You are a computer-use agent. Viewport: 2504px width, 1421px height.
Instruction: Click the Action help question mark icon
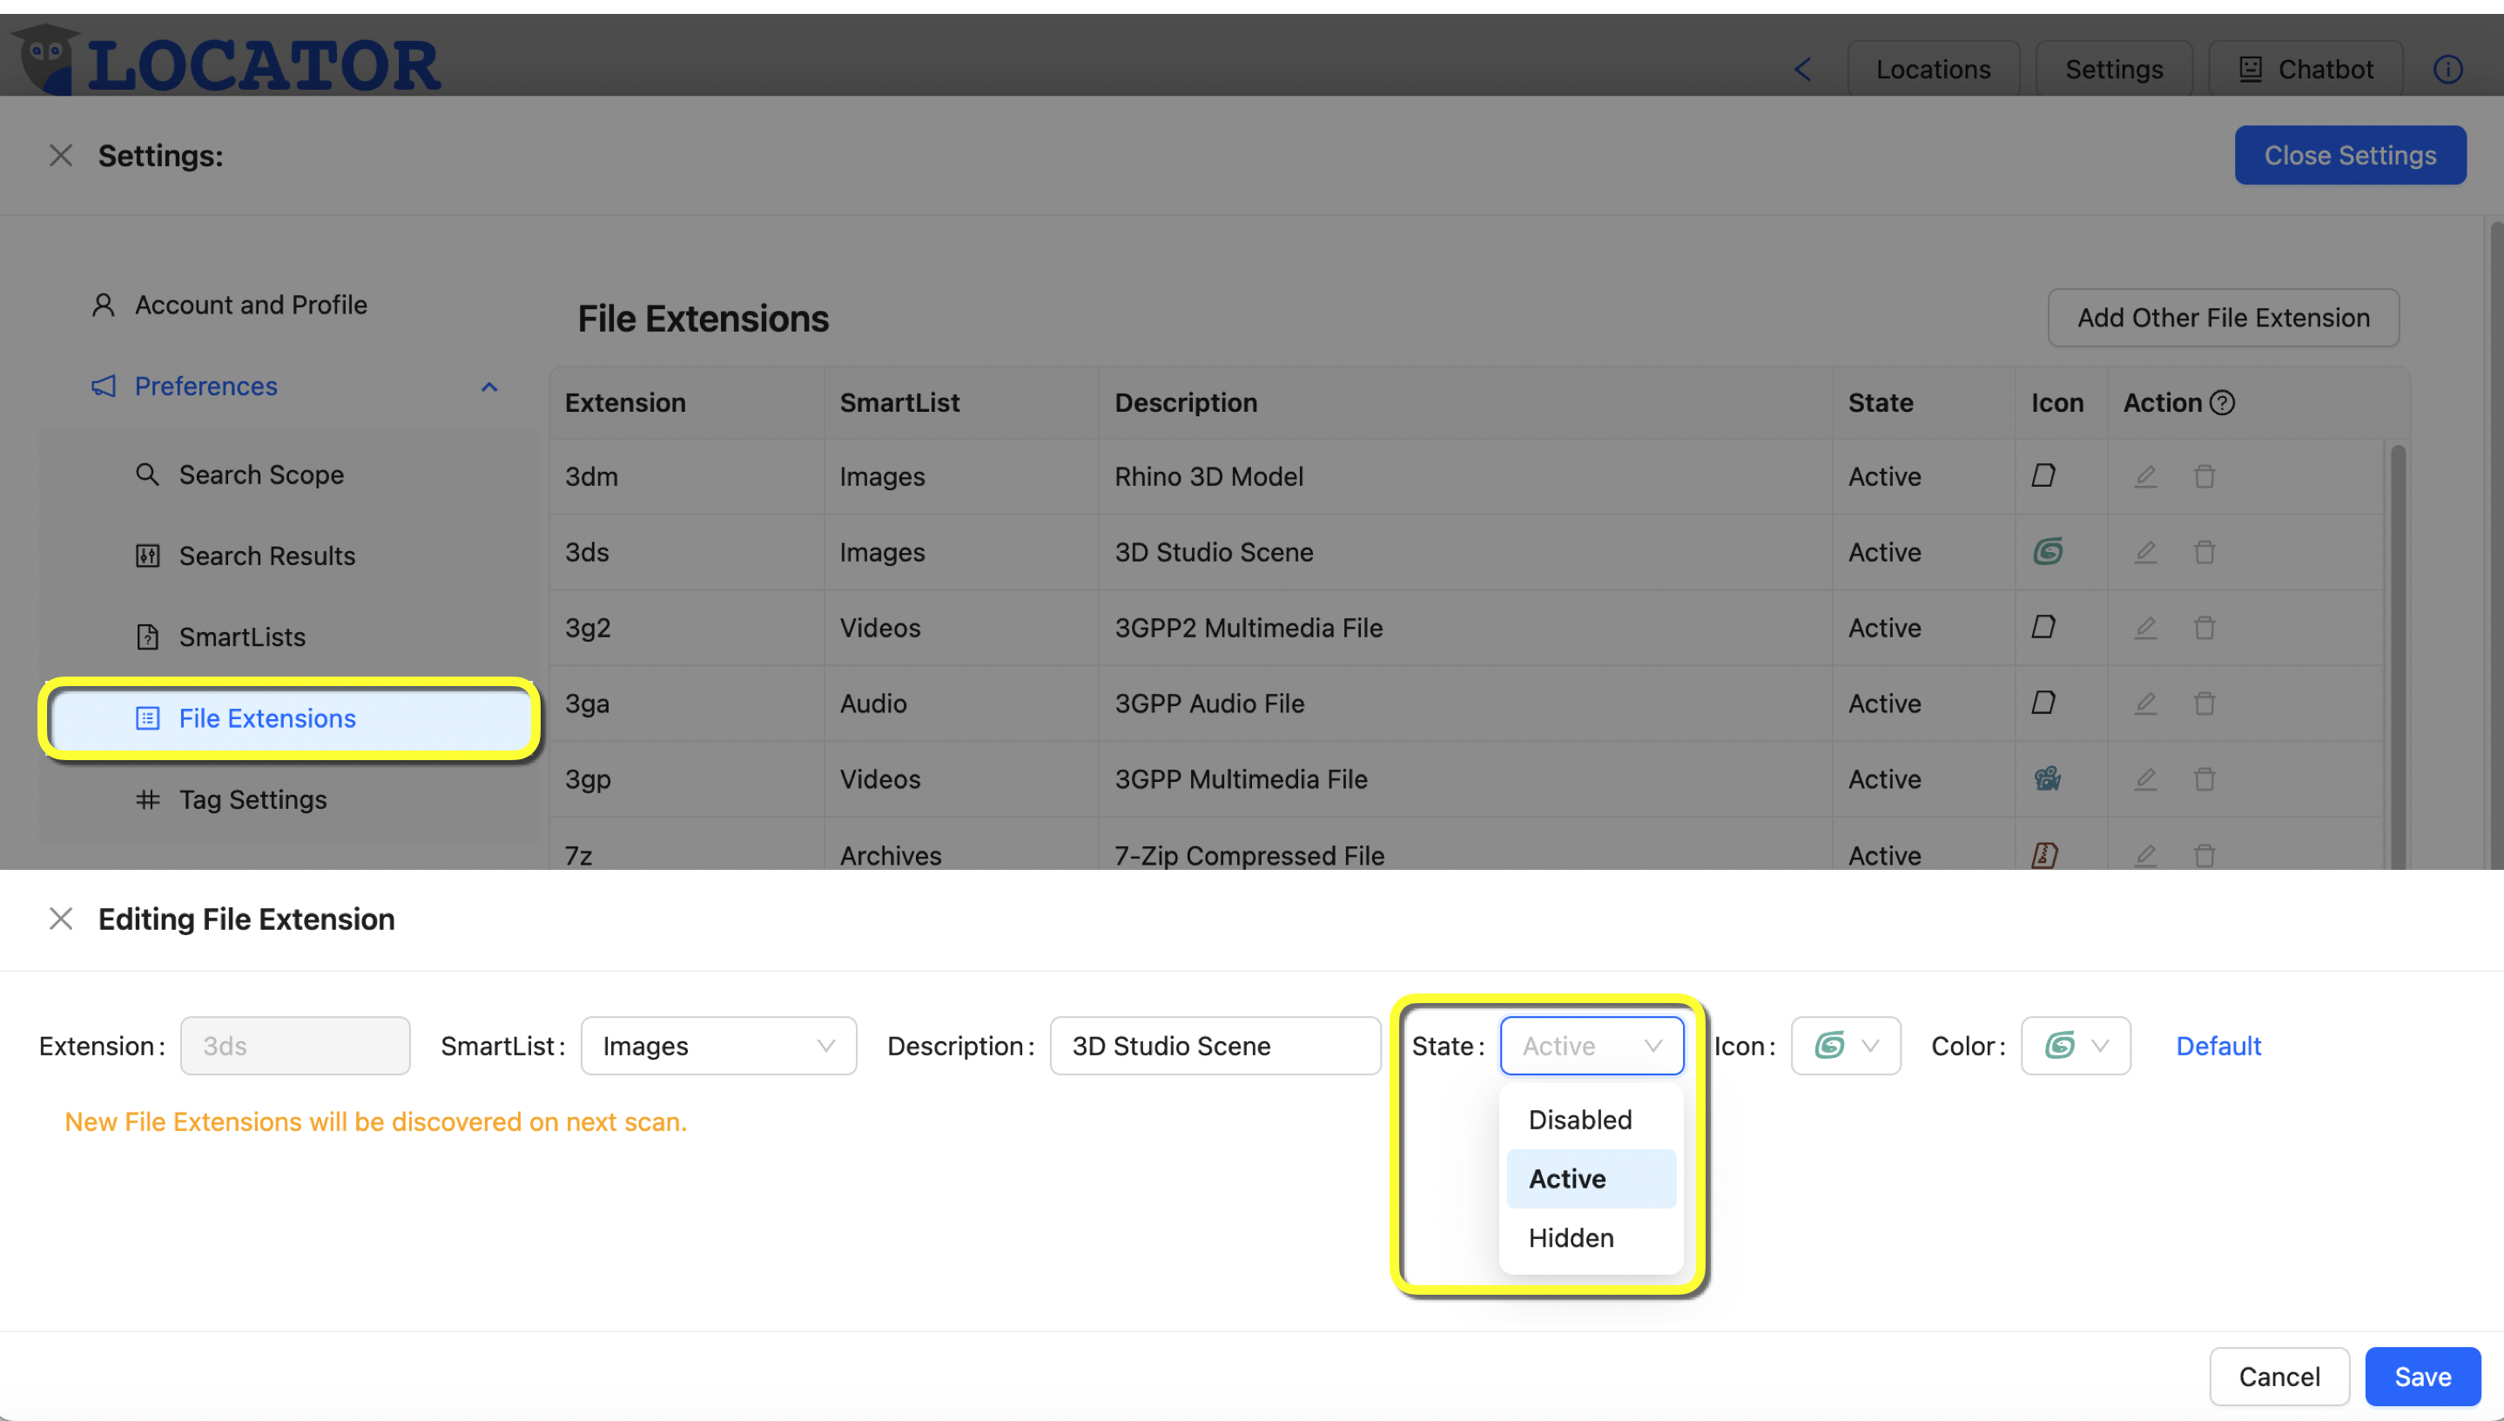pyautogui.click(x=2222, y=403)
